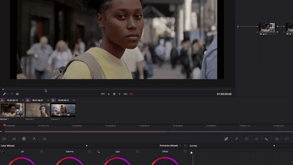Click clip number badge 03
The image size is (293, 165).
click(x=53, y=100)
